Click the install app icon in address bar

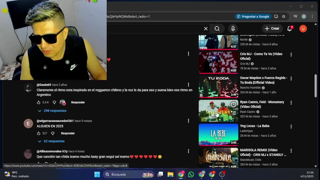click(x=276, y=16)
